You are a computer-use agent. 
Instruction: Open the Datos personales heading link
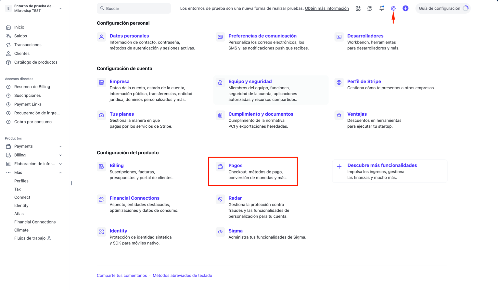[x=129, y=36]
